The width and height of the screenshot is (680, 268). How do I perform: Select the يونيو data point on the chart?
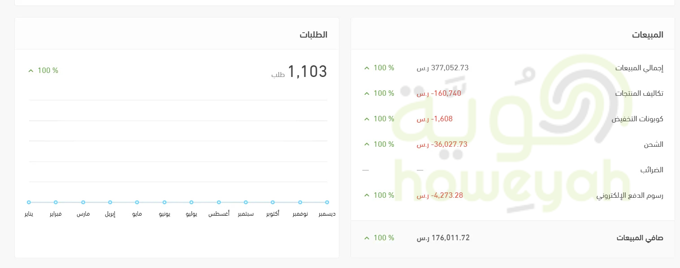[x=165, y=202]
